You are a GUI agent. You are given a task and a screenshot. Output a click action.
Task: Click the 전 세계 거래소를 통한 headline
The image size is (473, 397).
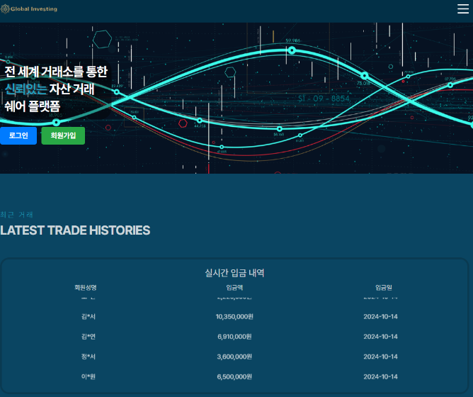pos(56,72)
